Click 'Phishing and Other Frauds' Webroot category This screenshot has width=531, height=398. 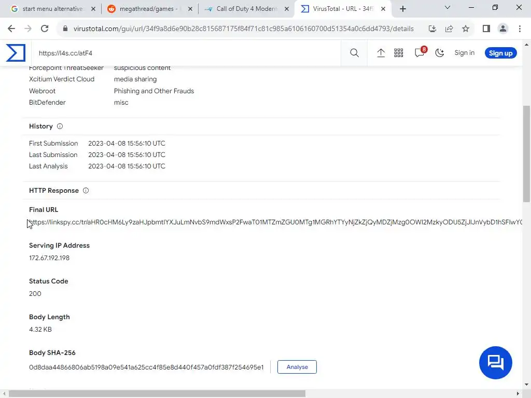click(153, 91)
